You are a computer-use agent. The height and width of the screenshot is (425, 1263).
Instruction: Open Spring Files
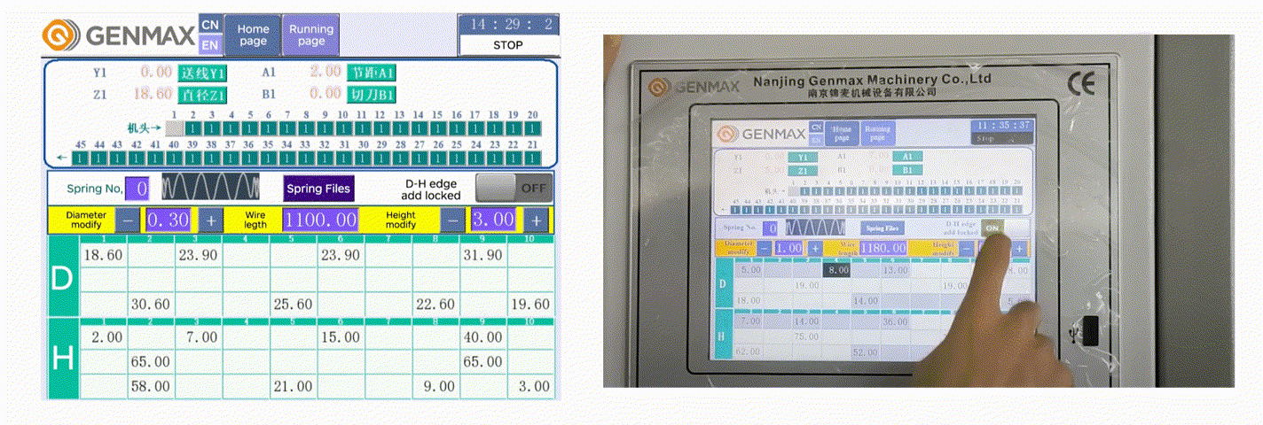(318, 189)
